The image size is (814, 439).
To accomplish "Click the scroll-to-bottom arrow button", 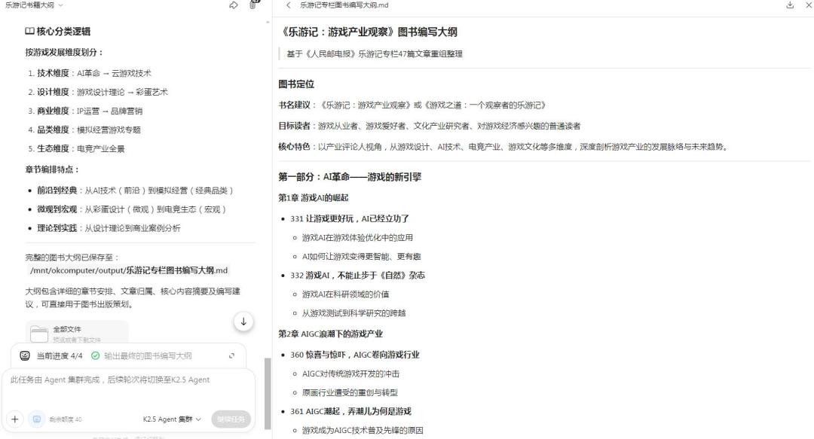I will (x=243, y=322).
